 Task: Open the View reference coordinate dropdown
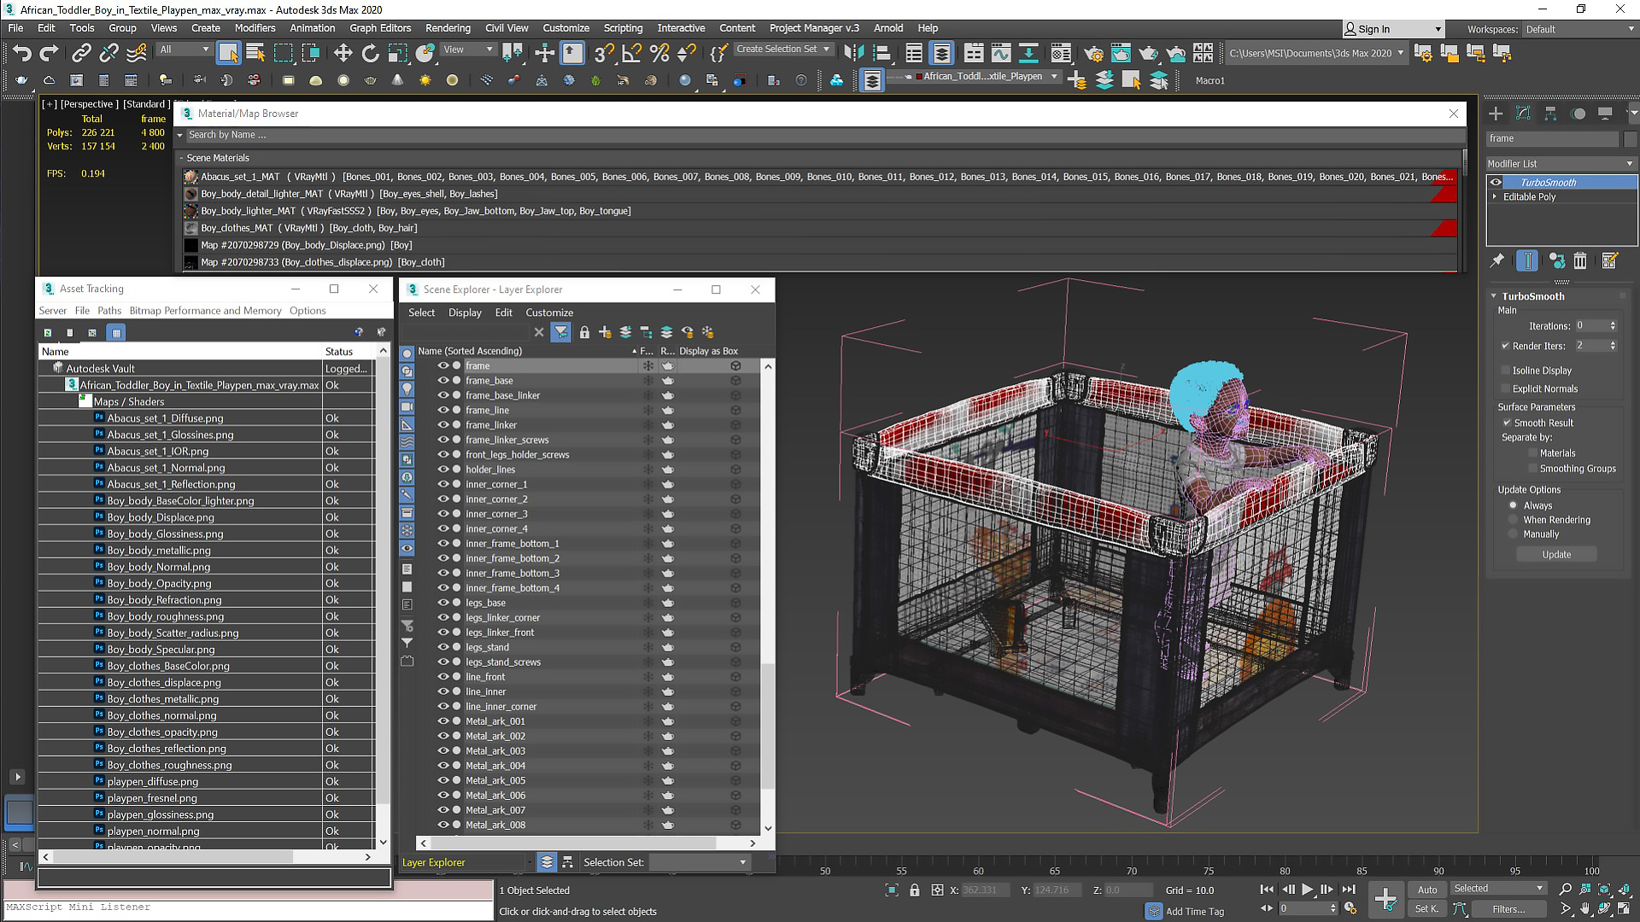coord(467,50)
